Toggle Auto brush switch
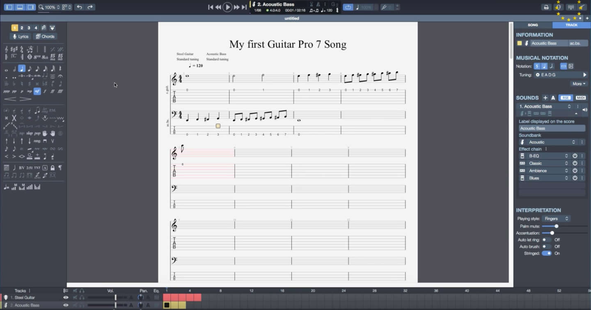Image resolution: width=591 pixels, height=310 pixels. [546, 247]
